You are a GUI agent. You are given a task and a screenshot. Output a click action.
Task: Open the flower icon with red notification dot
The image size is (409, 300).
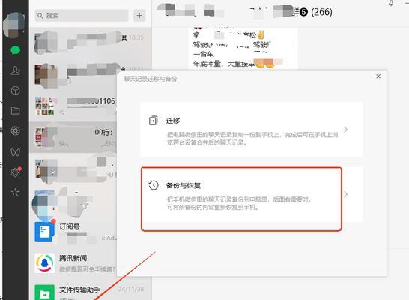(x=16, y=172)
